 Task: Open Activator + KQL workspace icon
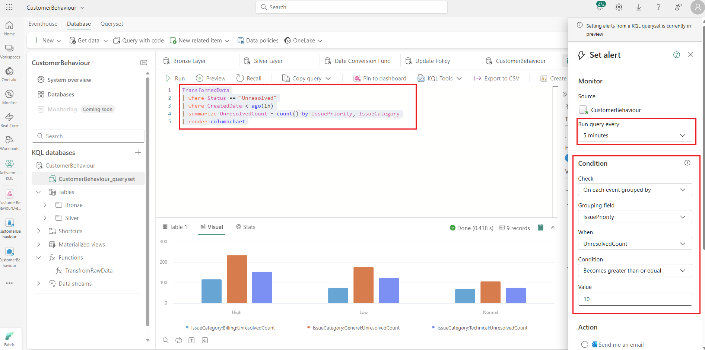[9, 169]
